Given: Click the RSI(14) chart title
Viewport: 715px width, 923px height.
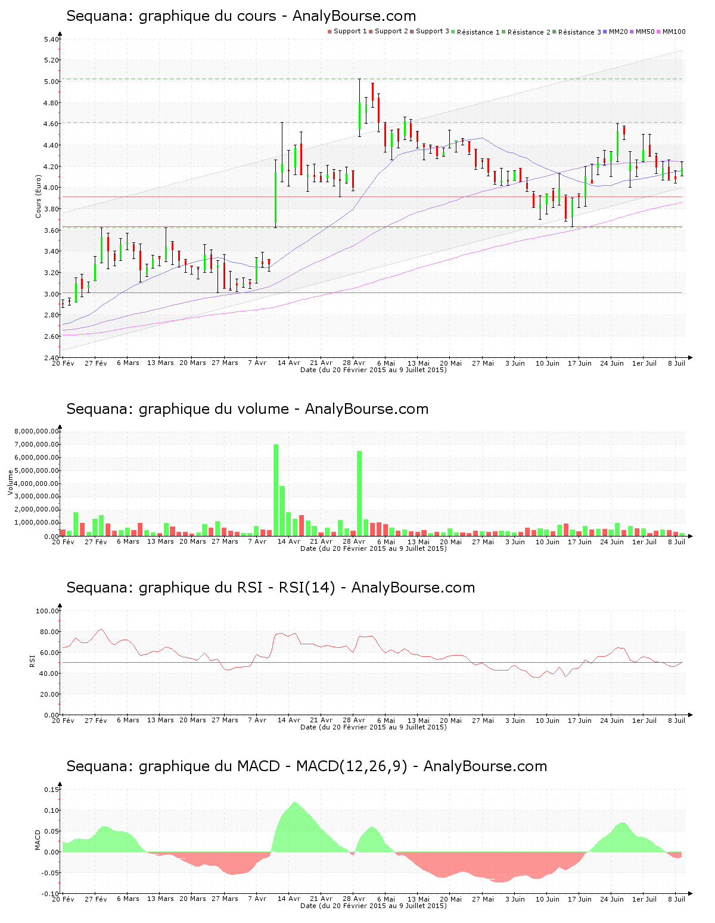Looking at the screenshot, I should [271, 588].
